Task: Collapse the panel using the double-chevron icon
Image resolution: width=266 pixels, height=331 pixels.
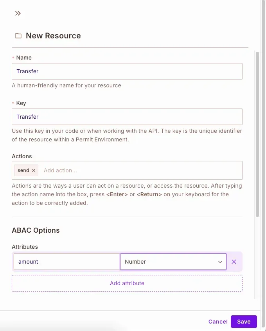Action: [x=18, y=13]
